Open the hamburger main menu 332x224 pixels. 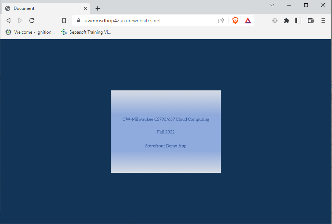323,20
